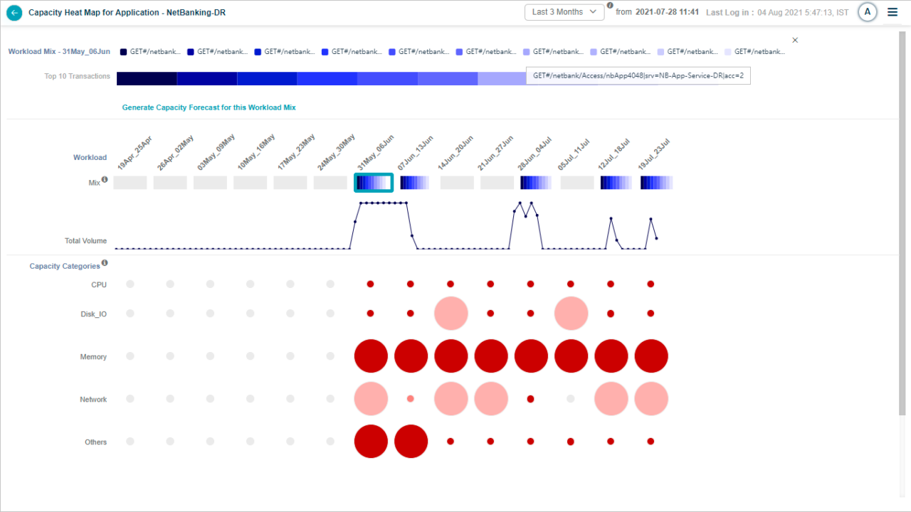
Task: Click the first legend color square
Action: pos(122,51)
